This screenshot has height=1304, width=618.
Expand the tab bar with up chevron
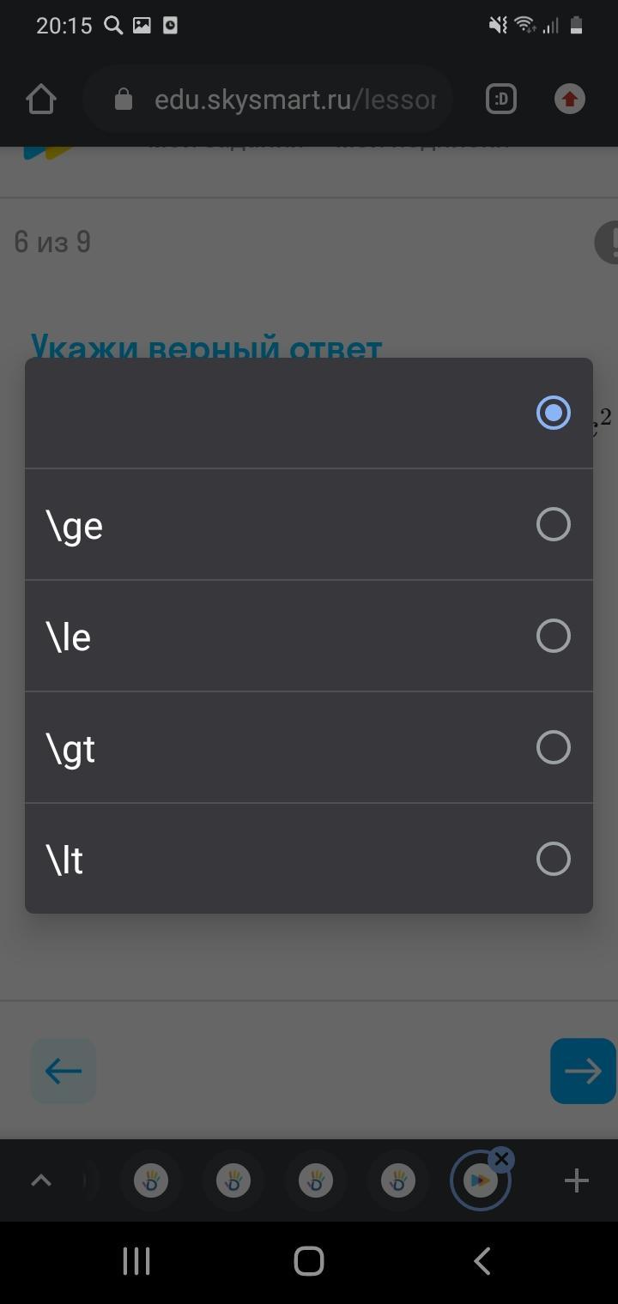40,1181
